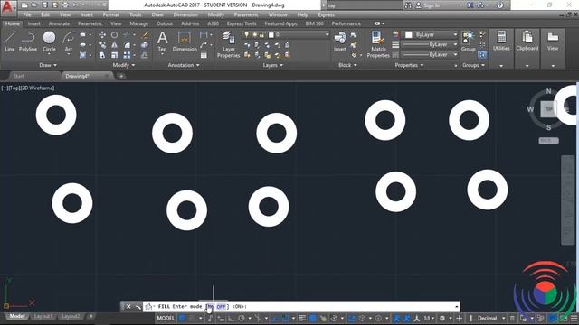This screenshot has width=579, height=325.
Task: Toggle grid display in status bar
Action: 182,318
